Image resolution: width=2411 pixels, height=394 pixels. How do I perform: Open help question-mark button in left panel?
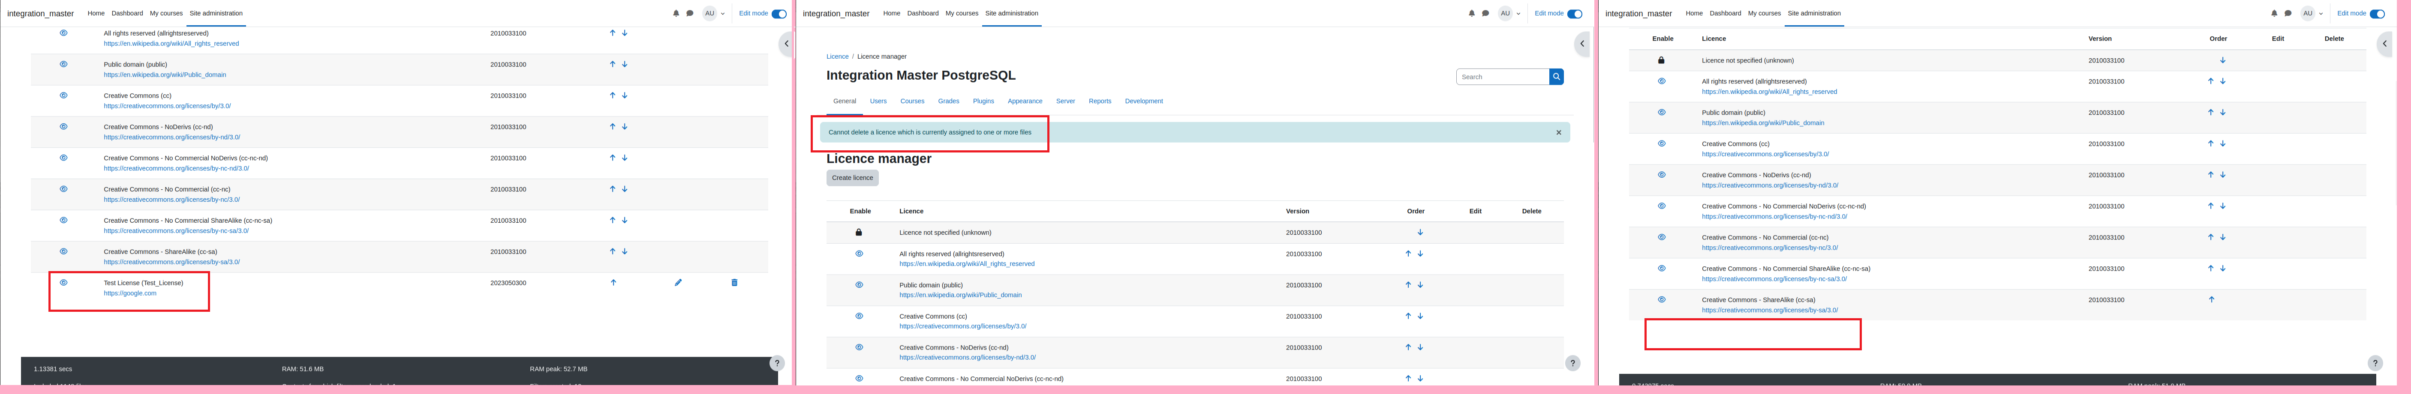(x=777, y=363)
